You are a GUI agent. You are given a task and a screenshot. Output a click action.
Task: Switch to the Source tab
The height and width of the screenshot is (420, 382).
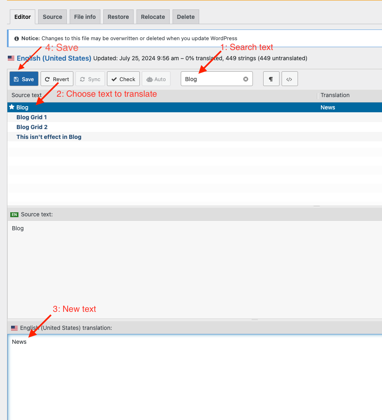coord(52,17)
